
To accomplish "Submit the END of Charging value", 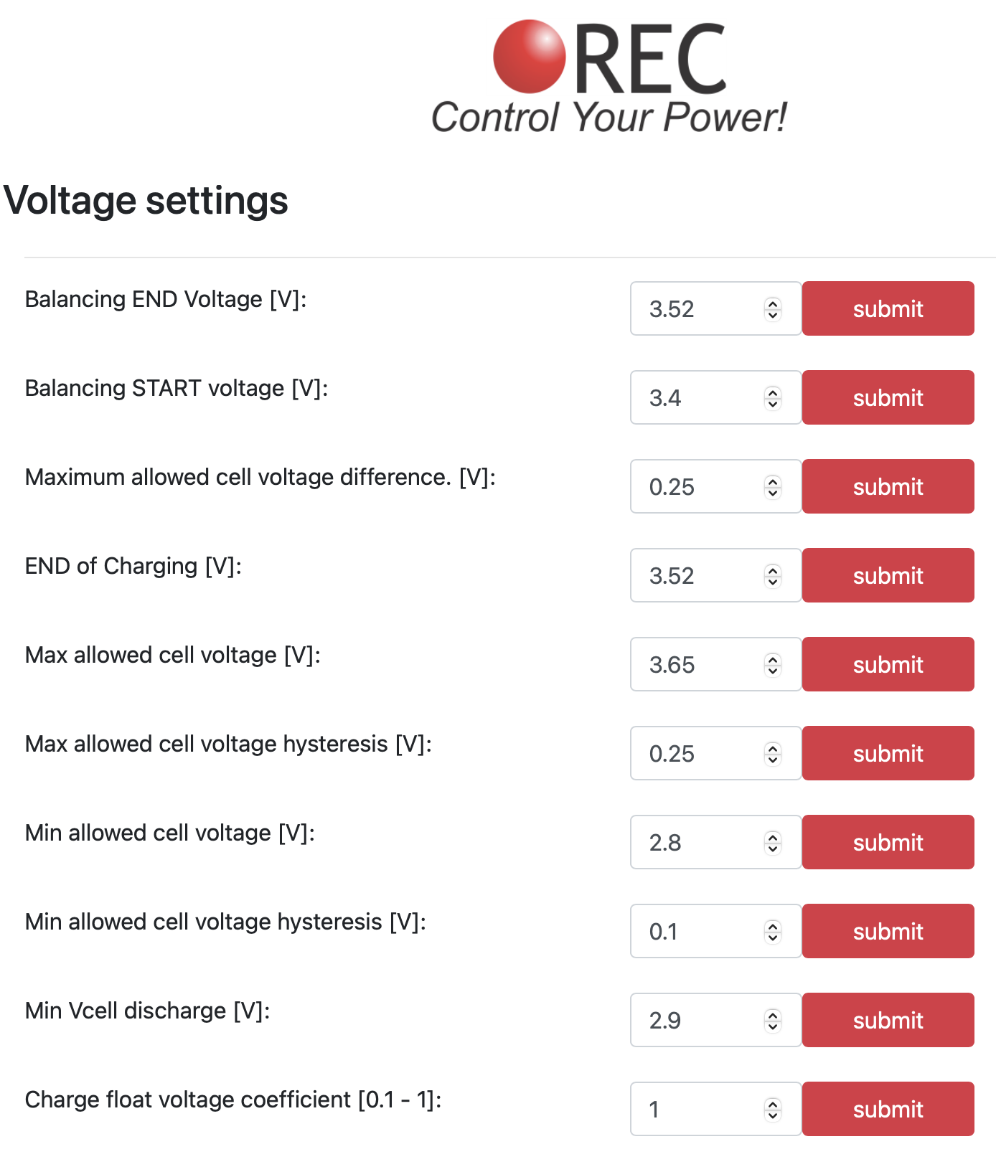I will click(x=888, y=576).
